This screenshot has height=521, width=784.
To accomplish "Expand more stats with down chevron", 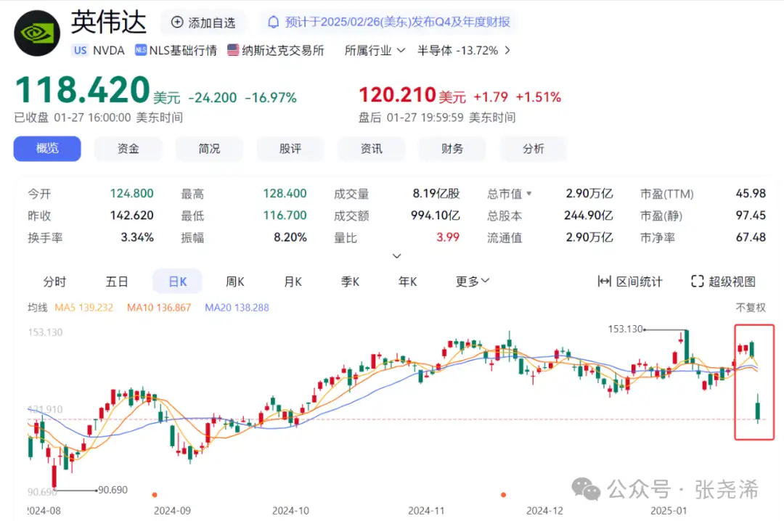I will click(x=397, y=256).
